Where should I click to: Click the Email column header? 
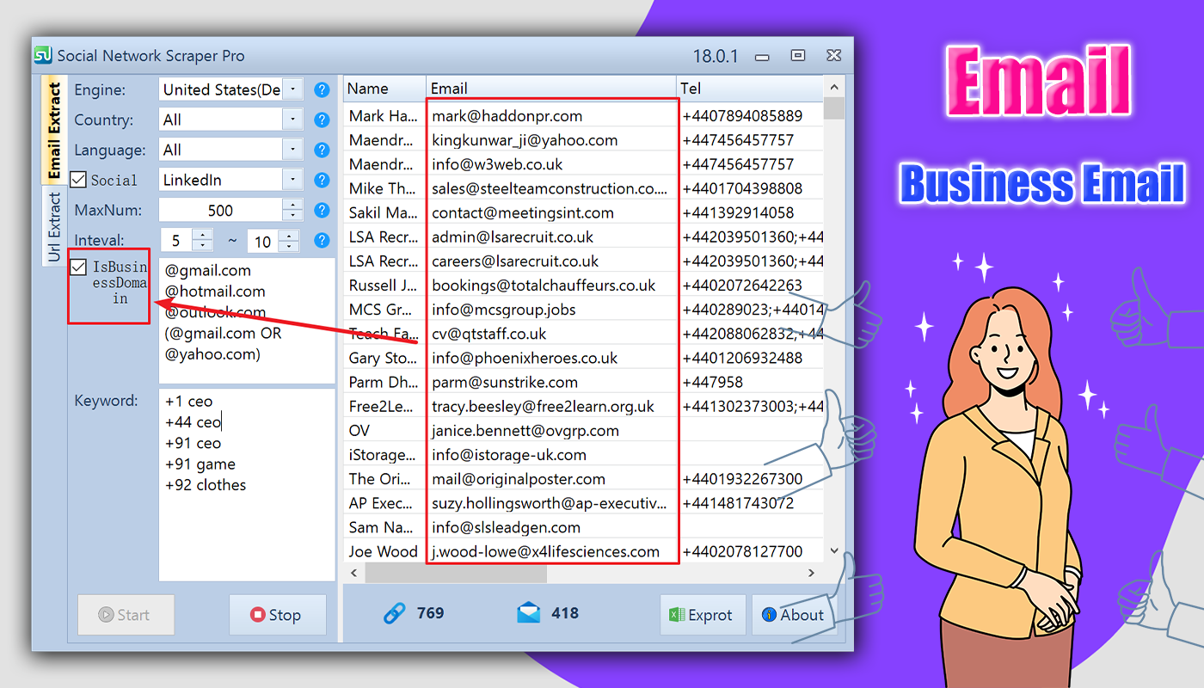coord(550,89)
